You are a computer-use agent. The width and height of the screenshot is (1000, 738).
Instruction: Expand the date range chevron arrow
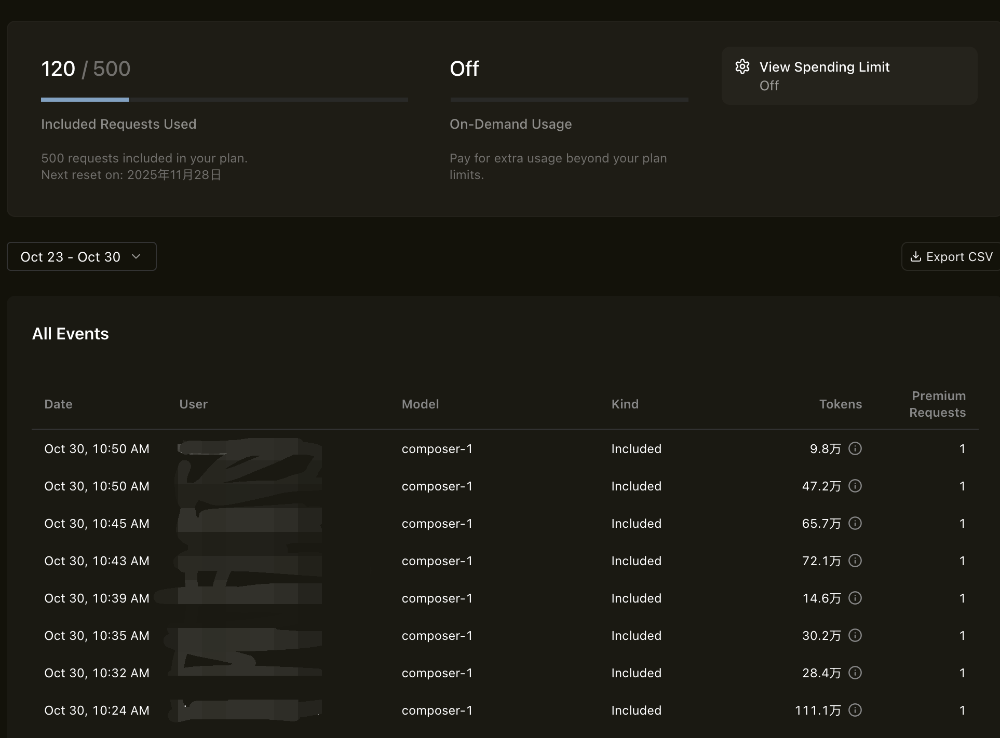(x=136, y=256)
